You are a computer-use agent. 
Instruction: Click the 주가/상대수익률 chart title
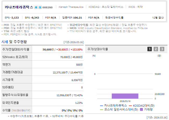pyautogui.click(x=98, y=49)
